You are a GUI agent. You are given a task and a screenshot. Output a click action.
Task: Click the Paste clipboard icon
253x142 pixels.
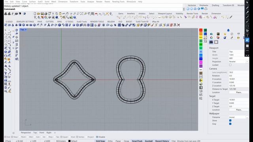coord(60,14)
